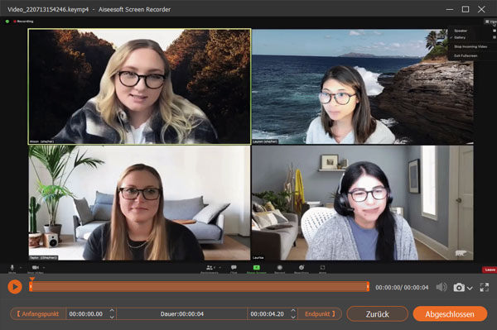Mute the preview volume speaker icon
497x330 pixels.
pos(442,287)
